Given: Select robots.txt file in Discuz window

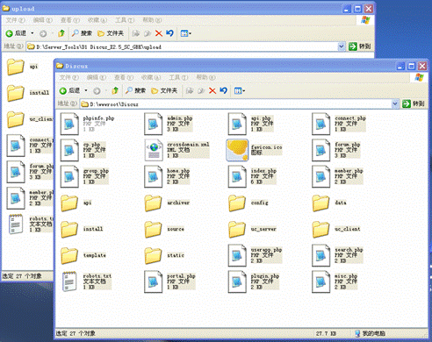Looking at the screenshot, I should point(69,281).
